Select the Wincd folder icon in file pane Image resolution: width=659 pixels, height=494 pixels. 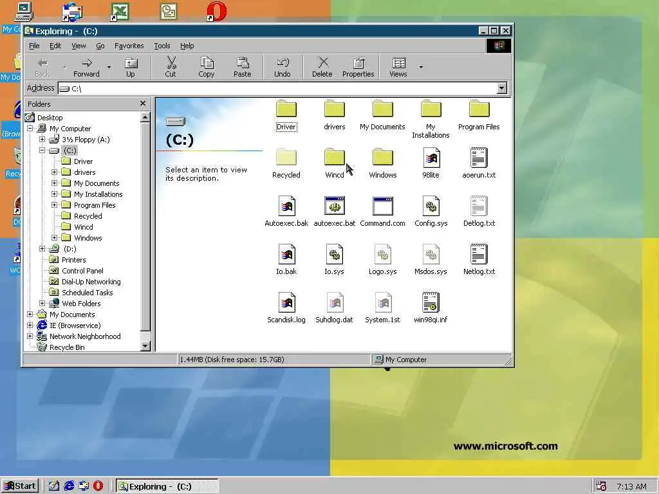[x=335, y=158]
